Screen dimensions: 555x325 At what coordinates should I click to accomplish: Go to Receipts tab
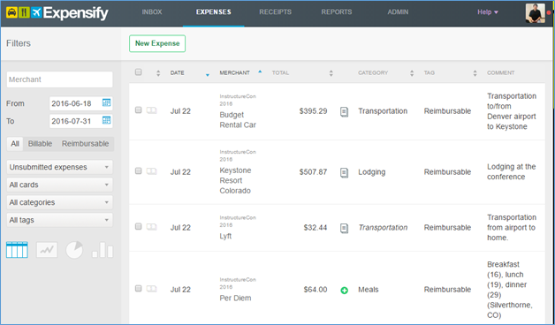(276, 12)
